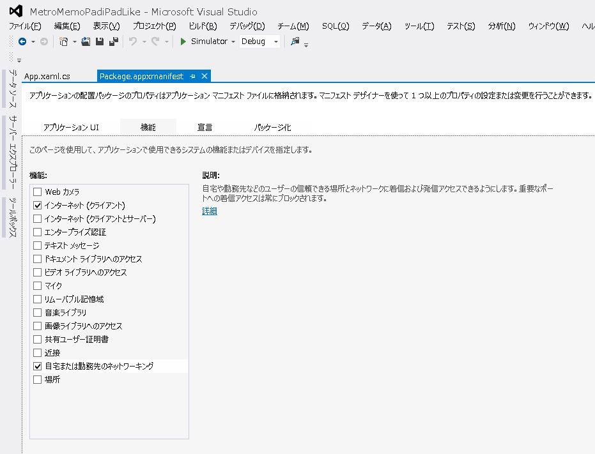Click the Find in Files toolbar icon
595x454 pixels.
click(295, 42)
